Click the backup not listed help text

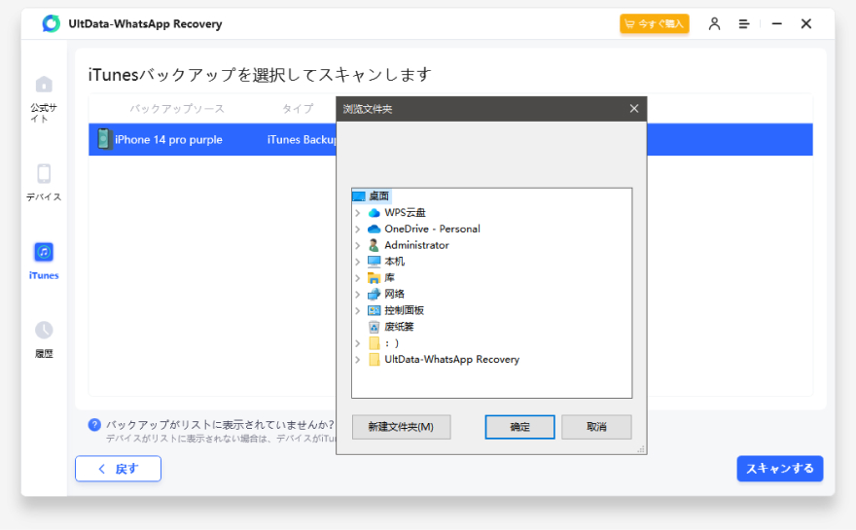pos(220,425)
